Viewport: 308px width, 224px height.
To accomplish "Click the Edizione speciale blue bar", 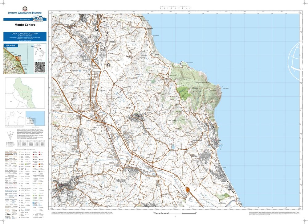I will [x=19, y=19].
